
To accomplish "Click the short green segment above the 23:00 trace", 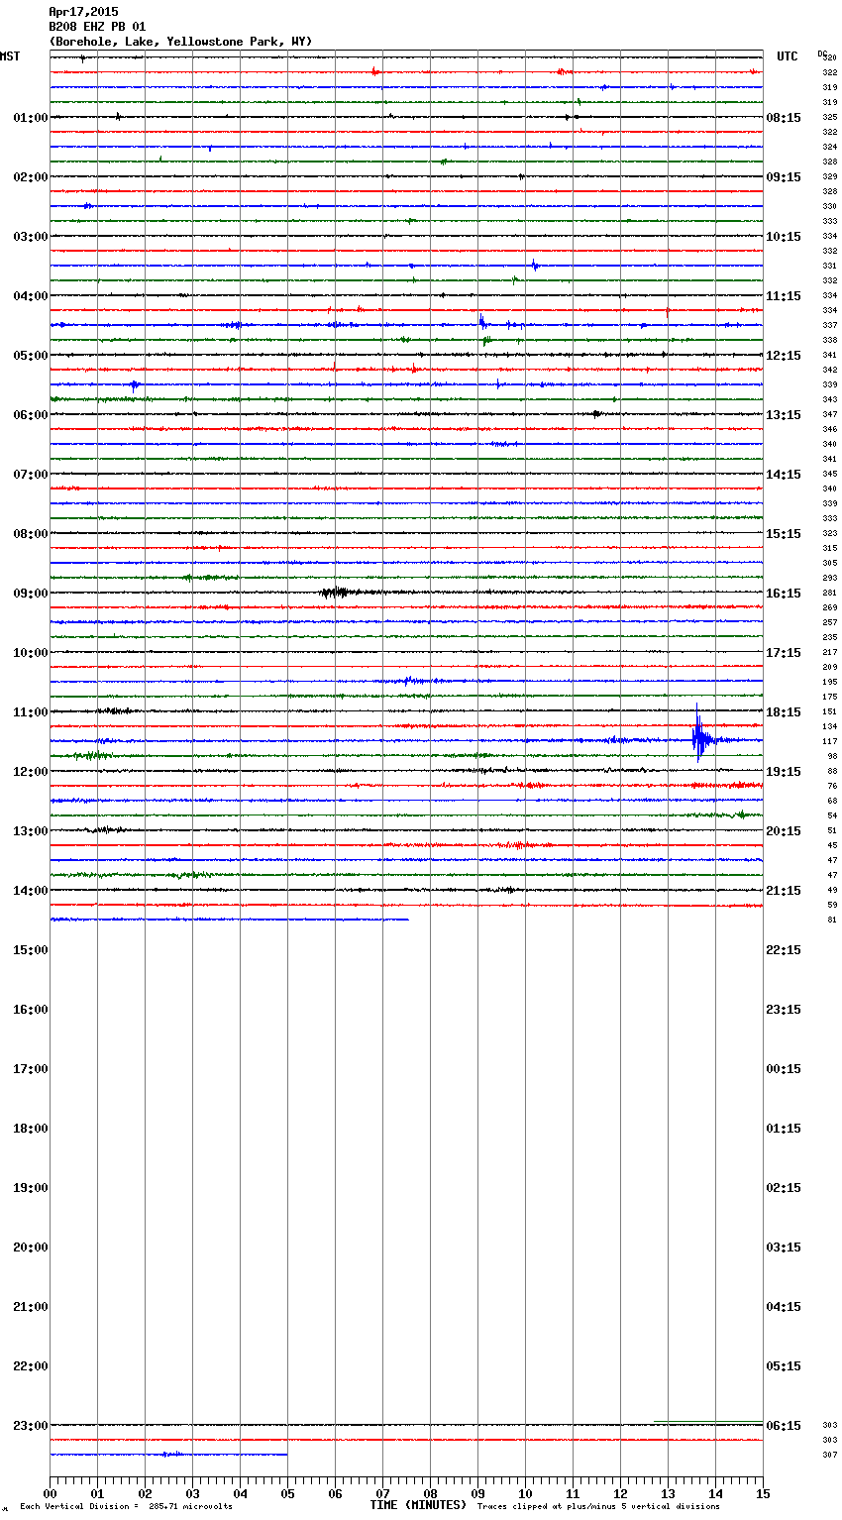I will 708,1422.
